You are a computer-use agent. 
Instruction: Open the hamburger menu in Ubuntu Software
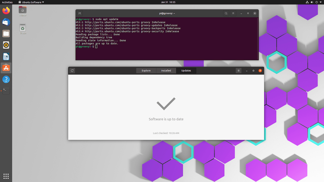[238, 71]
